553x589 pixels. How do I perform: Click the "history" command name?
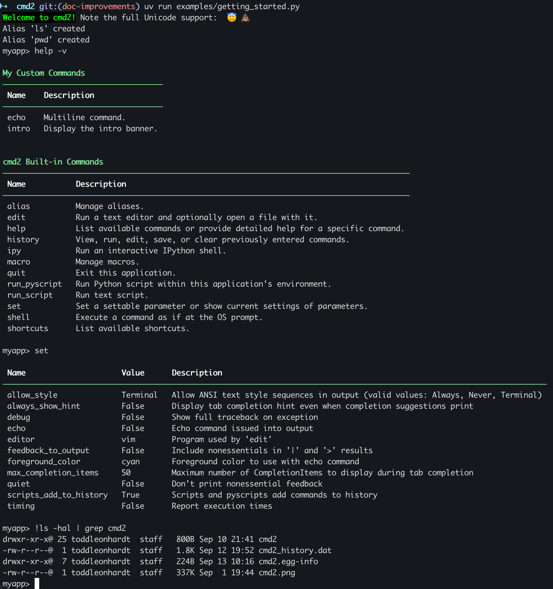(23, 240)
